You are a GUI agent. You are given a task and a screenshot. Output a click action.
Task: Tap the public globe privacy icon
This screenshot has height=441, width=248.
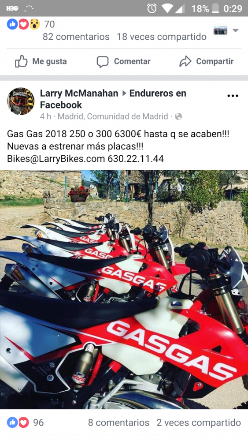[178, 116]
